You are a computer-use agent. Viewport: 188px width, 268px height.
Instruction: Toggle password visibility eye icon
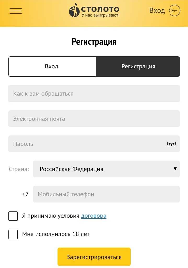pyautogui.click(x=172, y=144)
